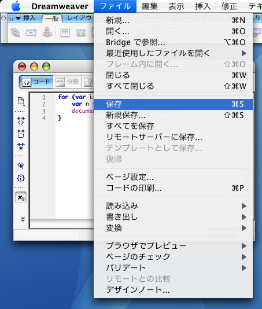Choose デザインノート... menu item

point(173,290)
